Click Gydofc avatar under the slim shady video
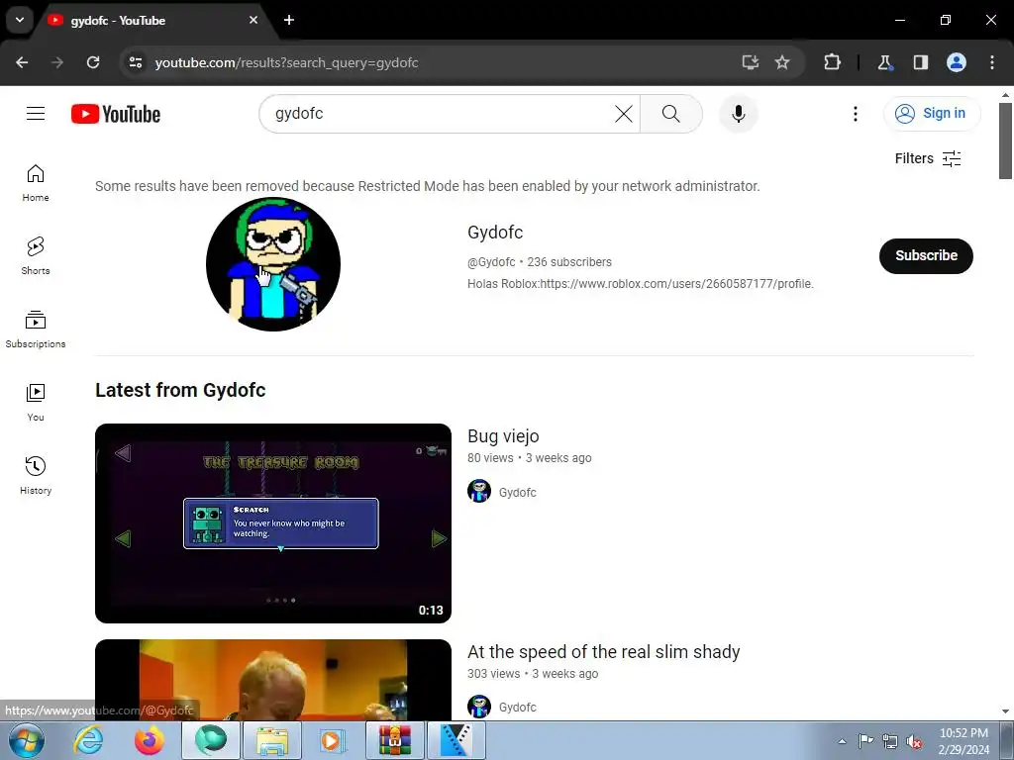The width and height of the screenshot is (1014, 760). [x=479, y=707]
